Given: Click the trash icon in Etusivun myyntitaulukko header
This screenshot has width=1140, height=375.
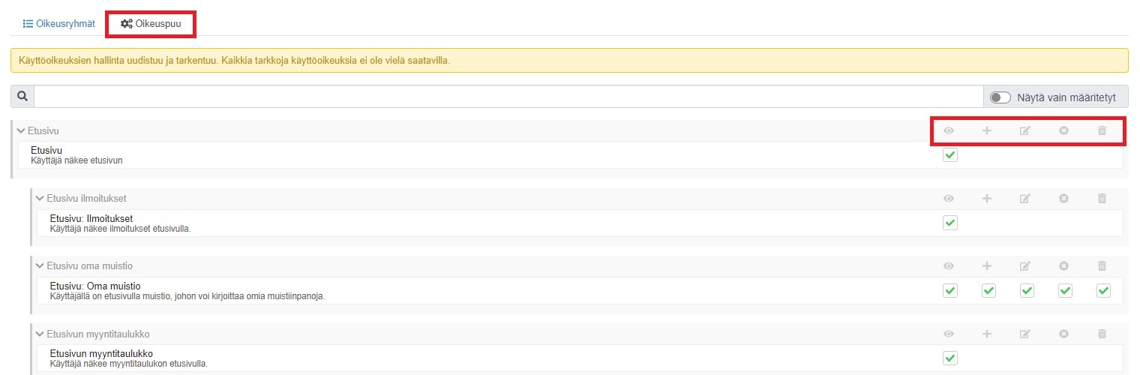Looking at the screenshot, I should pos(1102,334).
